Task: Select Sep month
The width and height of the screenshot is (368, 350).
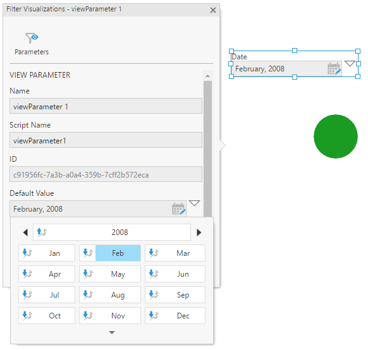Action: tap(183, 295)
